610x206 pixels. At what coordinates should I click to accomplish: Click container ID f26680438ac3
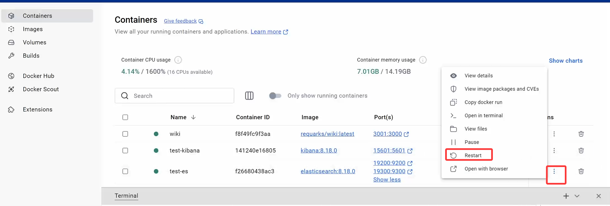255,171
